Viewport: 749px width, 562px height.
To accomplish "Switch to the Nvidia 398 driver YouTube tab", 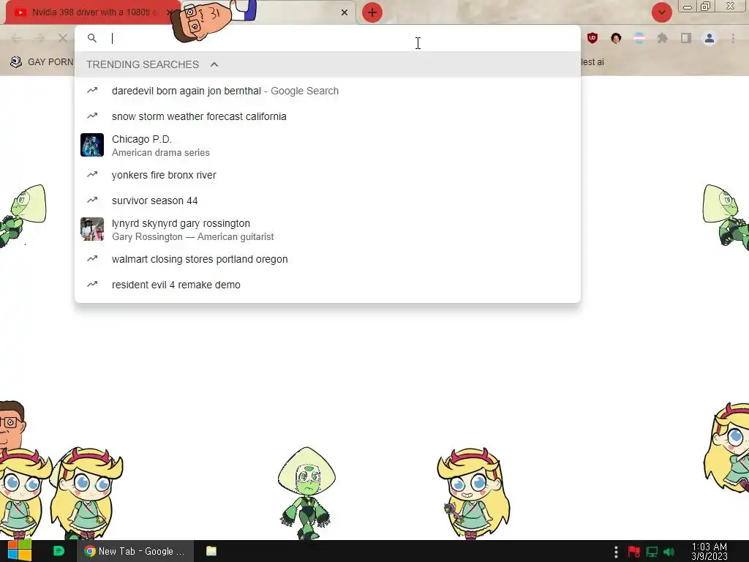I will pos(91,12).
